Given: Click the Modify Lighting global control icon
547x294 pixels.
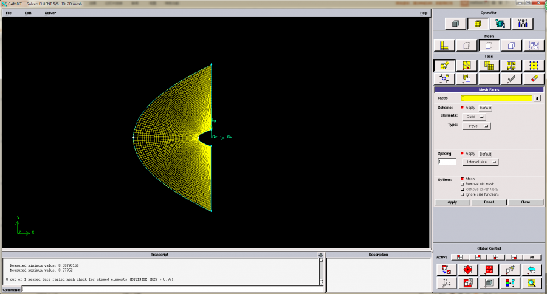Looking at the screenshot, I should click(x=511, y=270).
